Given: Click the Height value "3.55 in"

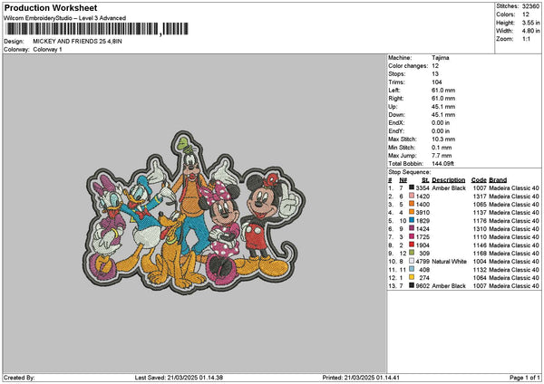Looking at the screenshot, I should (530, 23).
